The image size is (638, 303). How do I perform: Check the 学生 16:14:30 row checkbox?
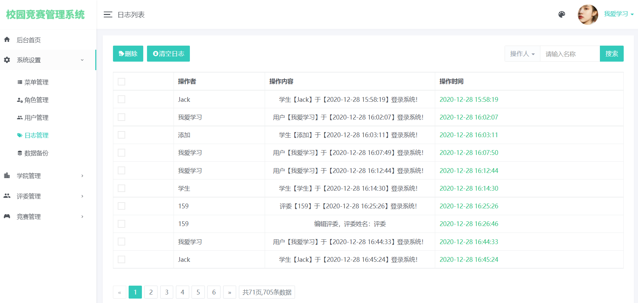coord(121,188)
